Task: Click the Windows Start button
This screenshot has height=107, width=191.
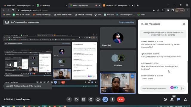Action: click(3, 106)
